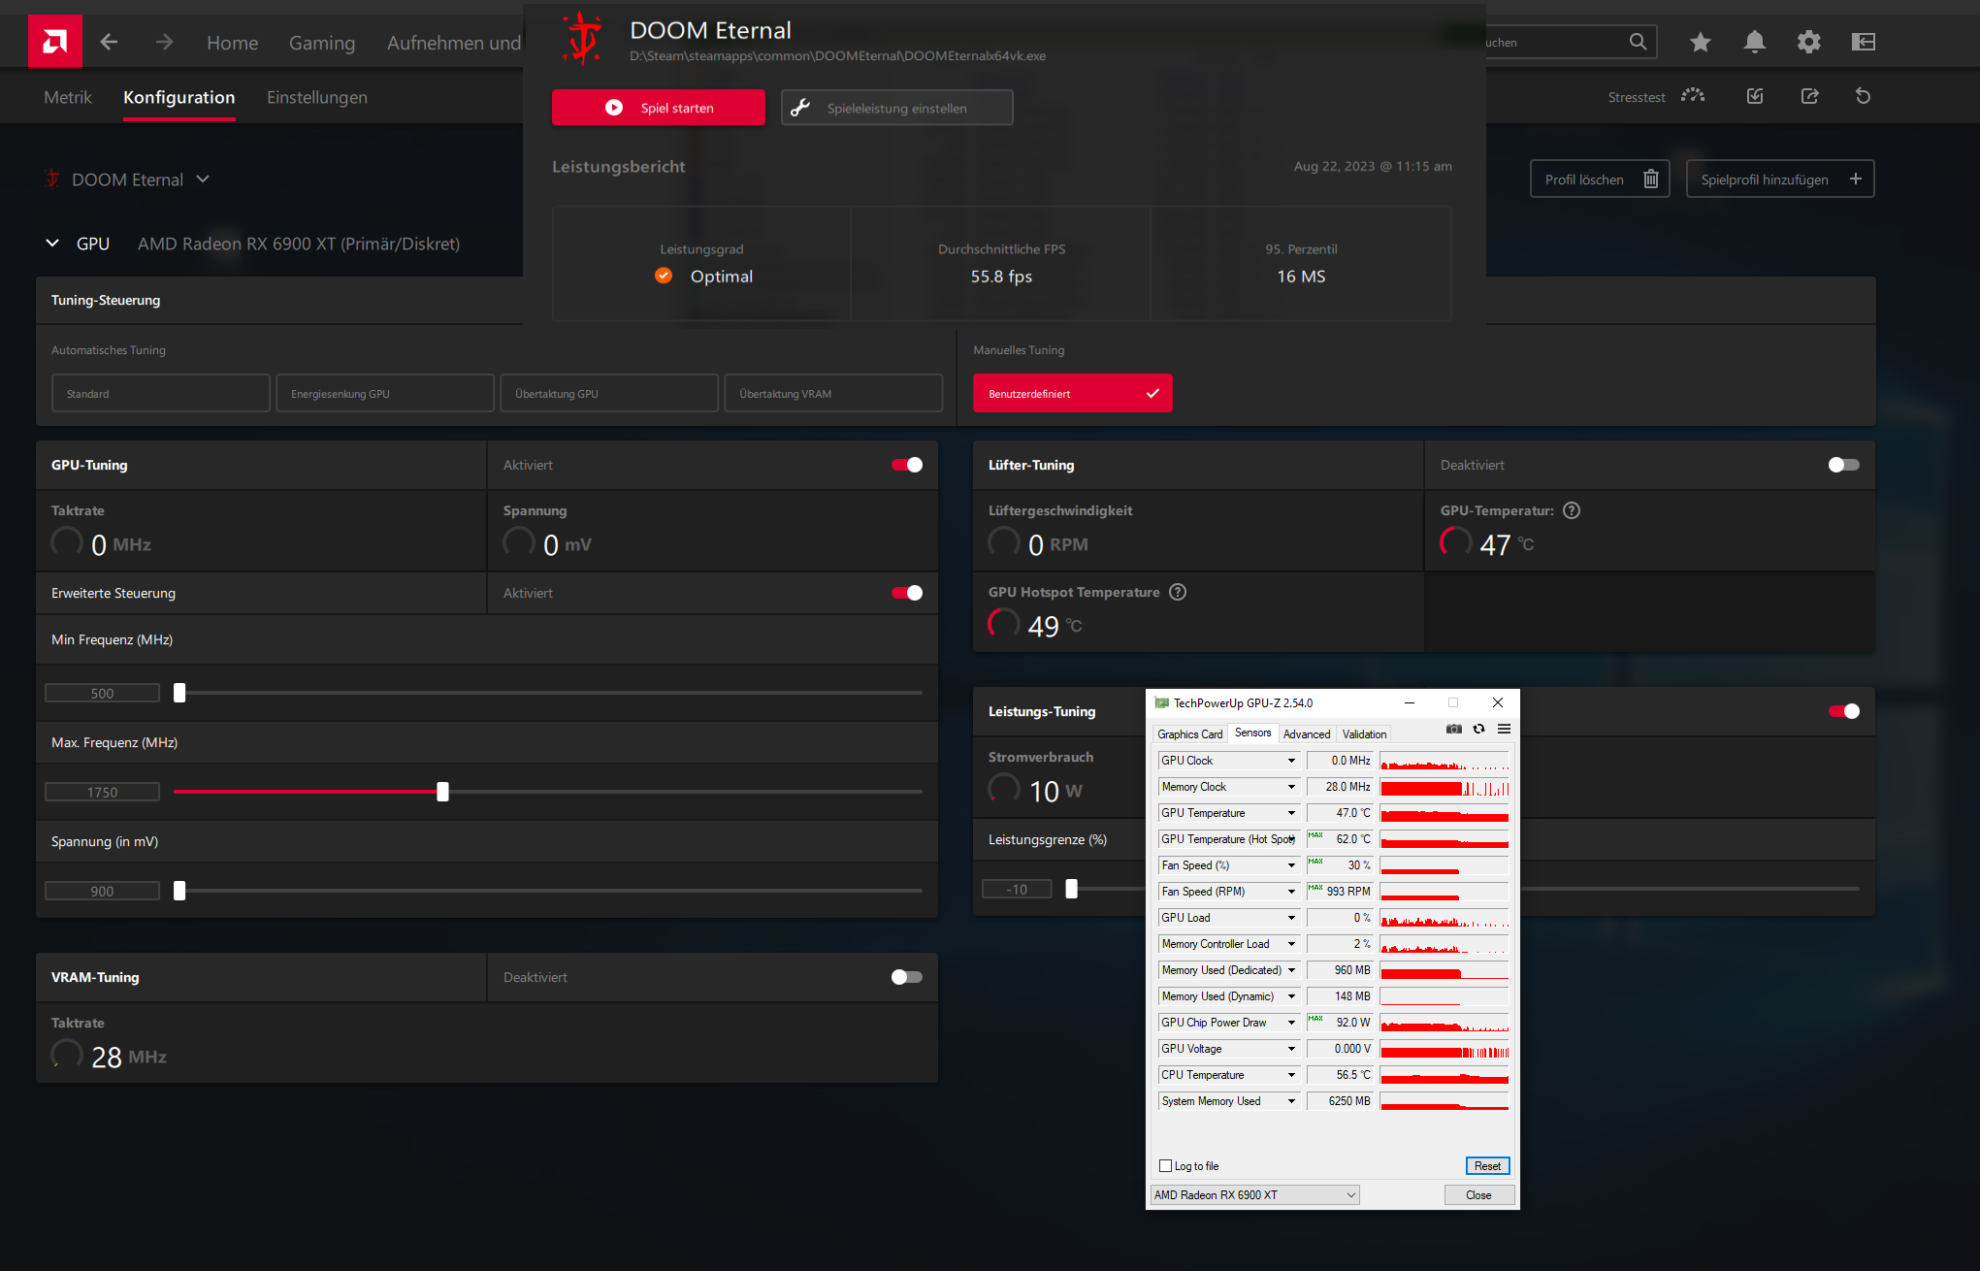Open the Advanced tab in GPU-Z
Image resolution: width=1980 pixels, height=1271 pixels.
1306,734
